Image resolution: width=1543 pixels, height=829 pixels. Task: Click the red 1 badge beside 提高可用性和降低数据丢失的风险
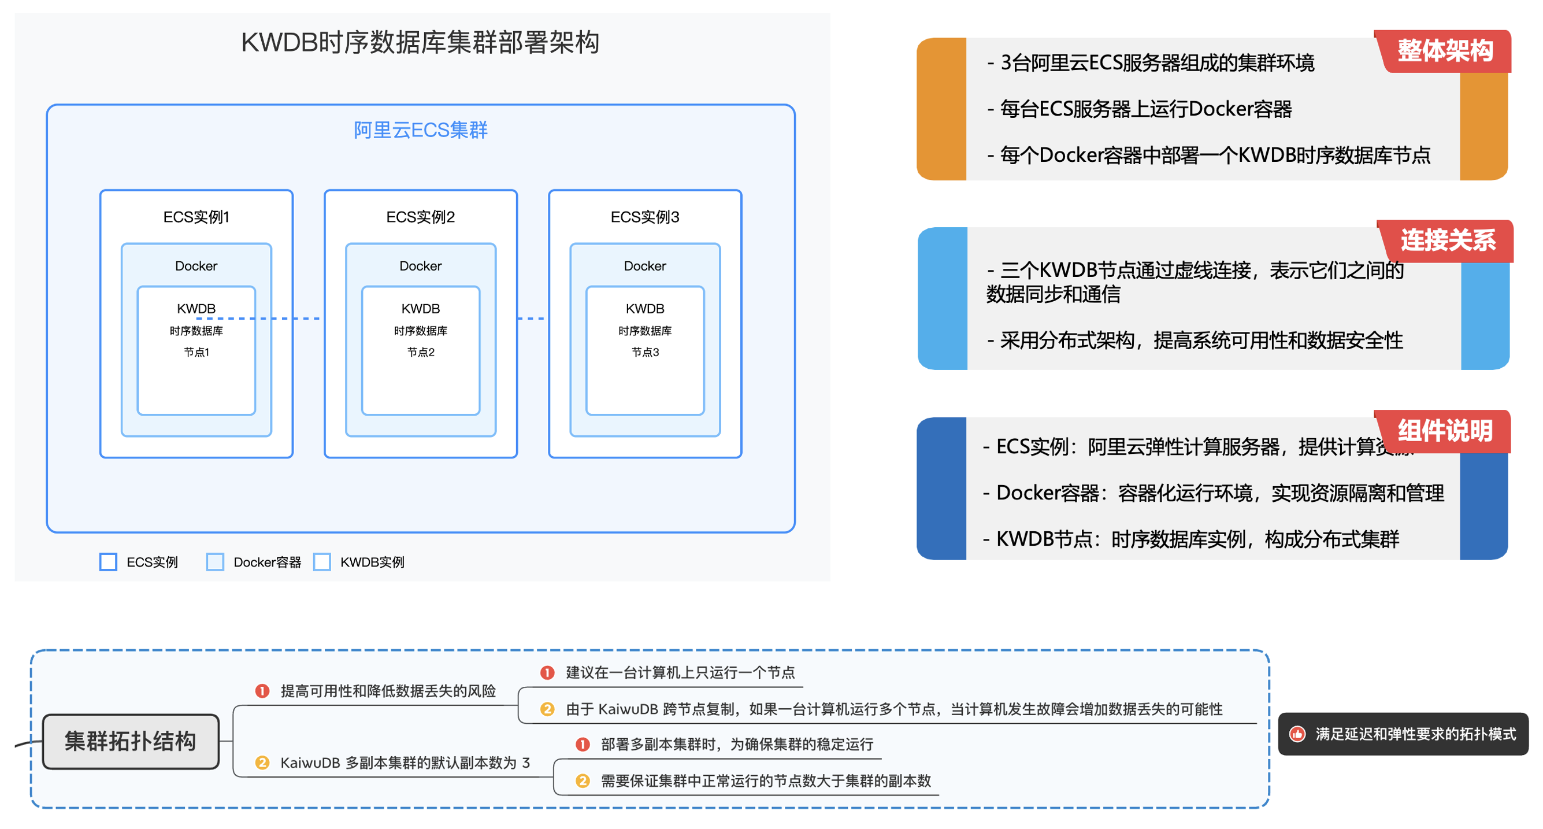[262, 691]
